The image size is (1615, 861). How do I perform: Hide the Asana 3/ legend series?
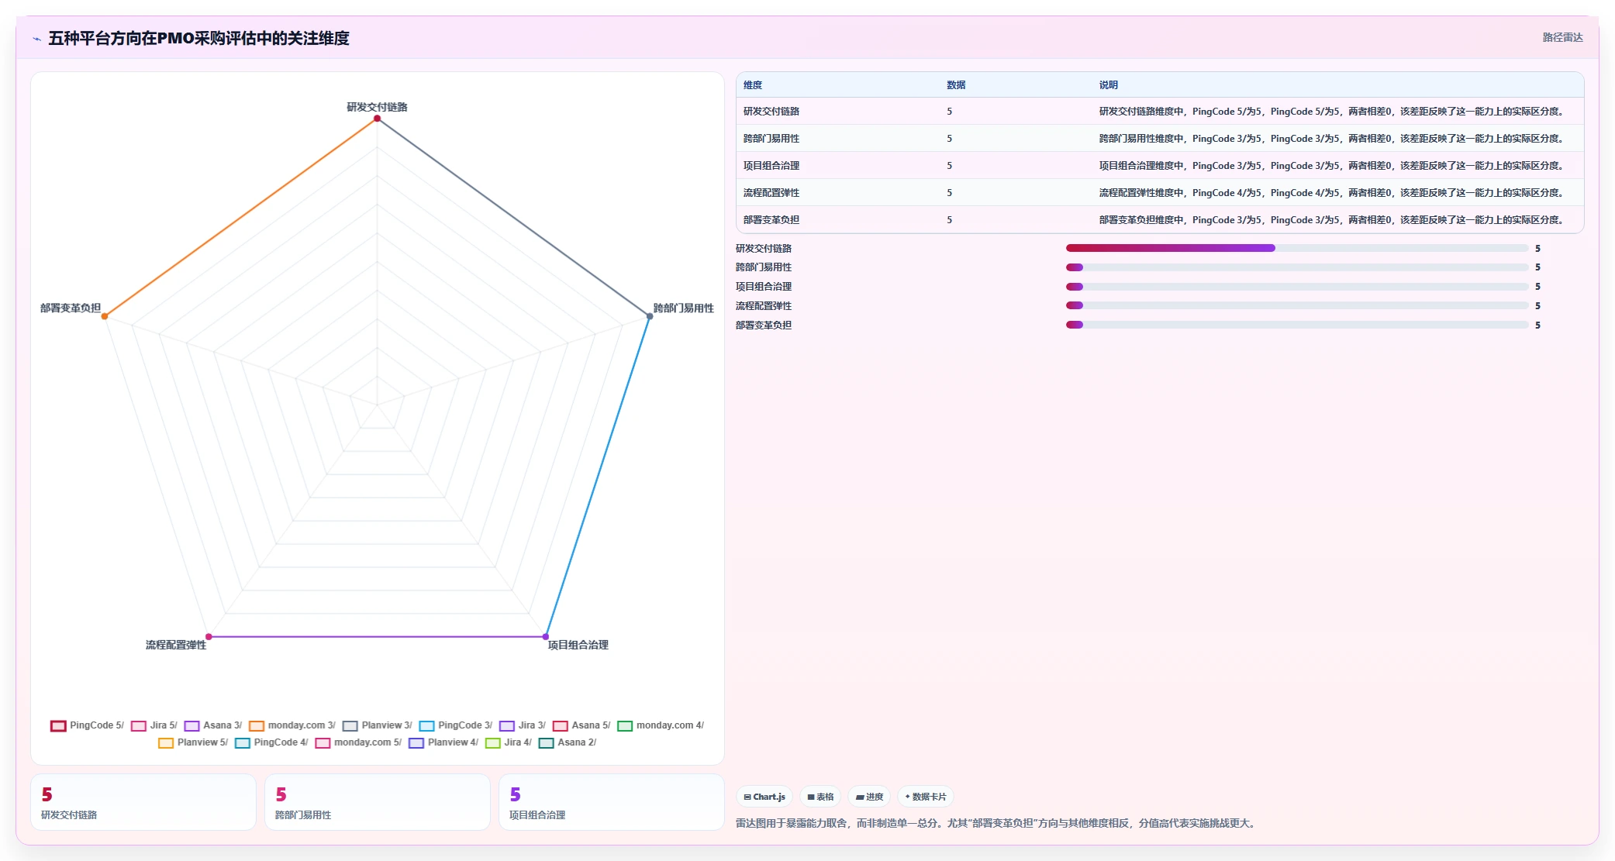[212, 725]
